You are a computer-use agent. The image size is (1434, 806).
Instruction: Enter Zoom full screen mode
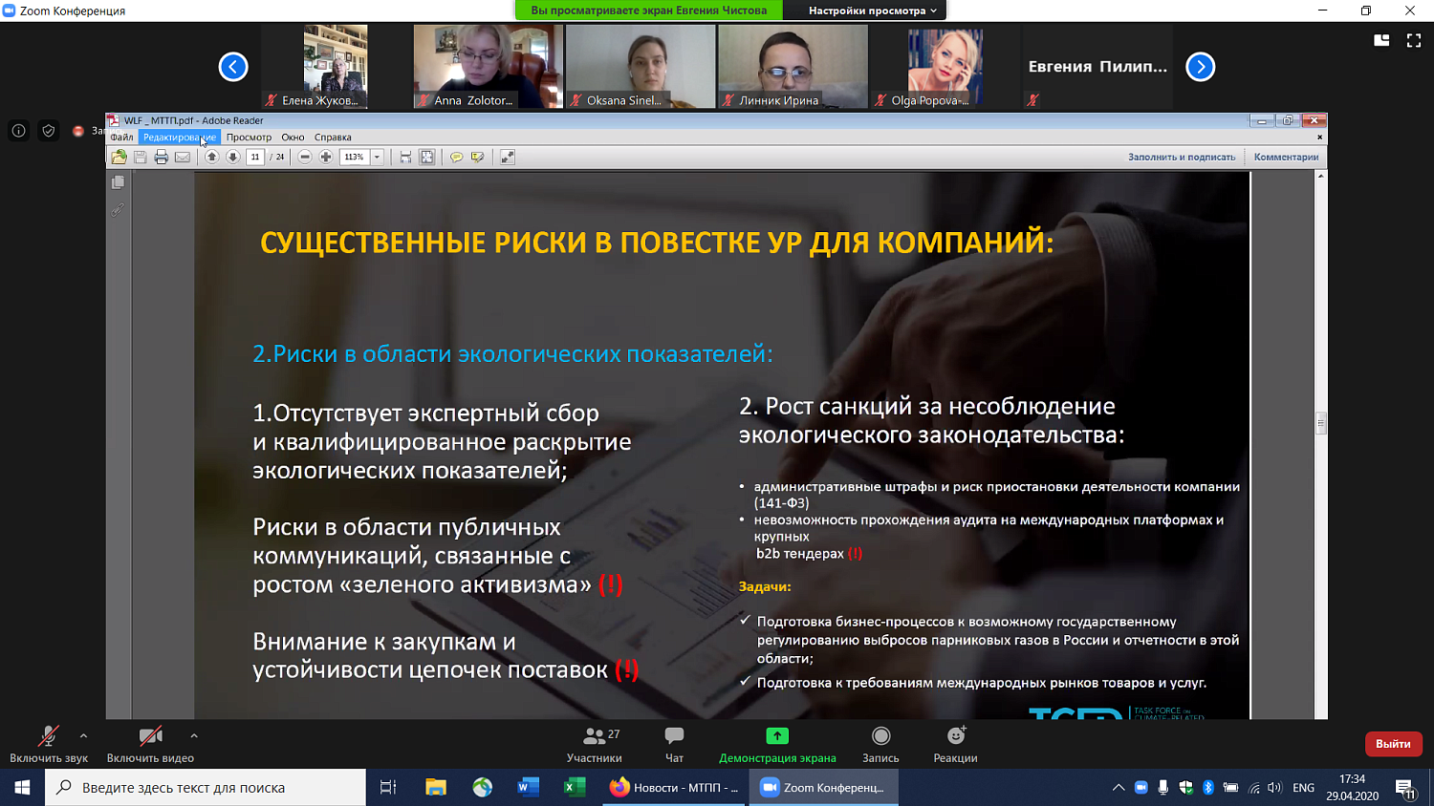pyautogui.click(x=1414, y=40)
